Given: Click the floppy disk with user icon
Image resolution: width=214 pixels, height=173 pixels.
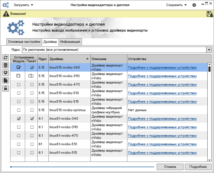Looking at the screenshot, I should coord(209,14).
